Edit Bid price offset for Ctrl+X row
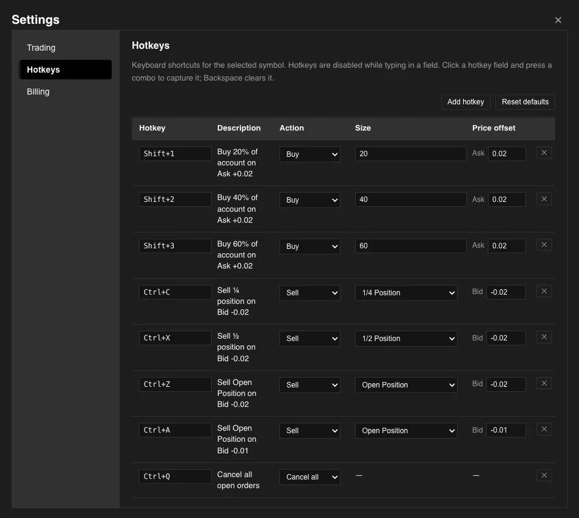This screenshot has width=579, height=518. tap(506, 338)
